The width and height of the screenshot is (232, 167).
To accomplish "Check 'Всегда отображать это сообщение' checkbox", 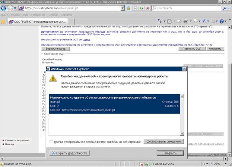I will click(x=51, y=141).
